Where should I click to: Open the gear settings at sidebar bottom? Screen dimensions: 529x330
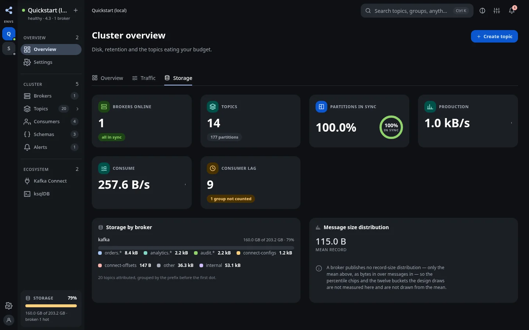click(9, 306)
